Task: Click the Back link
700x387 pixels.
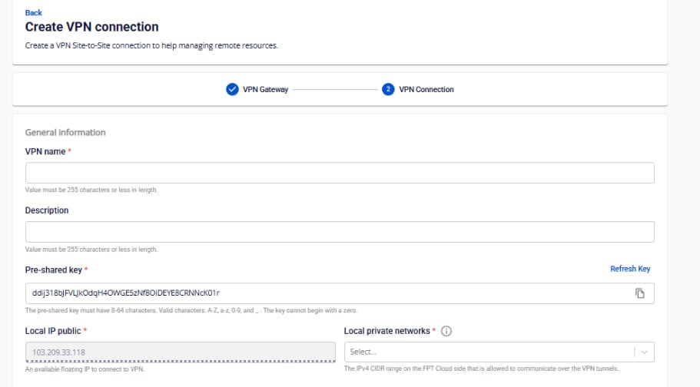Action: click(34, 13)
